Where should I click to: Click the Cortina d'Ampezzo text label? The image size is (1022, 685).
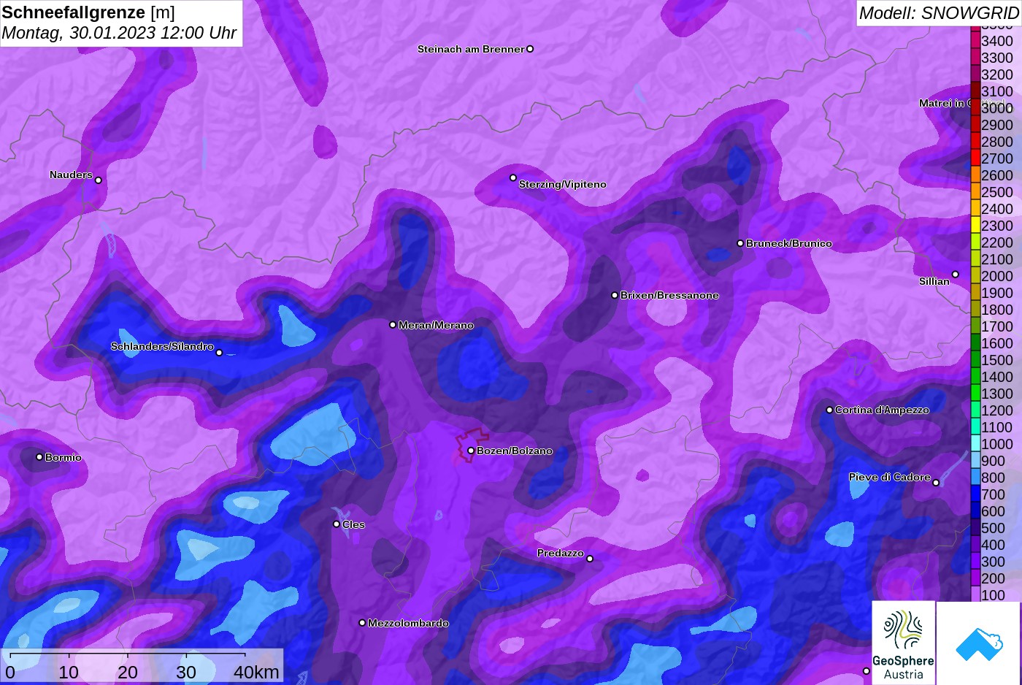[x=882, y=410]
